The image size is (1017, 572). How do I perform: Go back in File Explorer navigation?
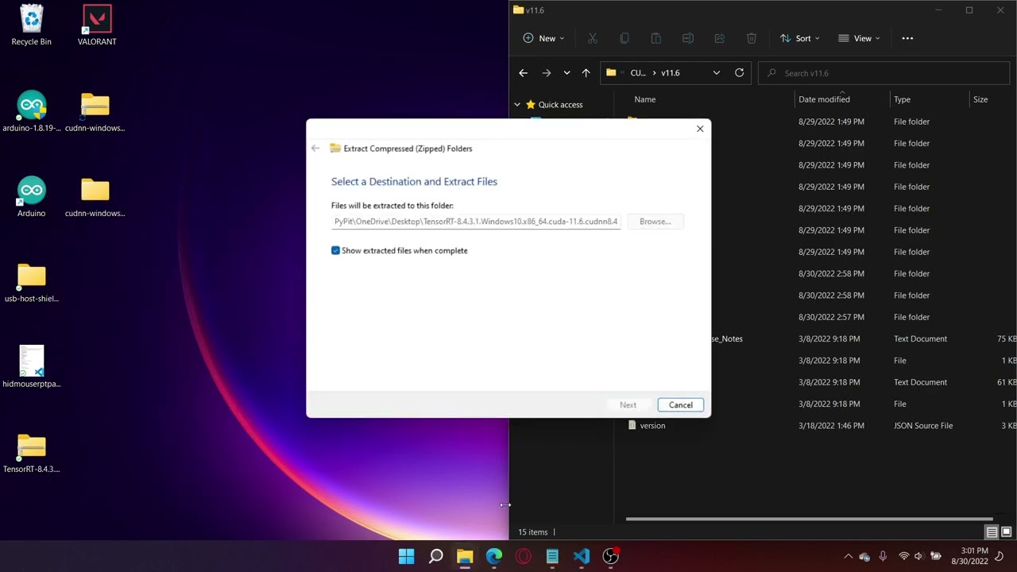coord(523,73)
